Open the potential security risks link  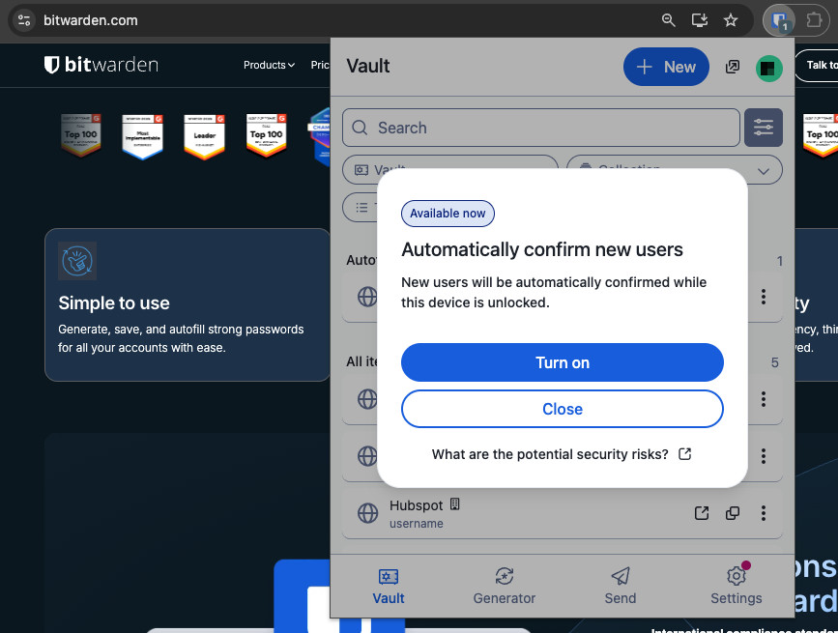561,454
